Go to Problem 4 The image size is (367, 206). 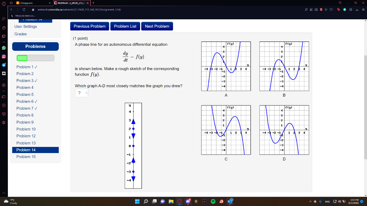coord(25,88)
